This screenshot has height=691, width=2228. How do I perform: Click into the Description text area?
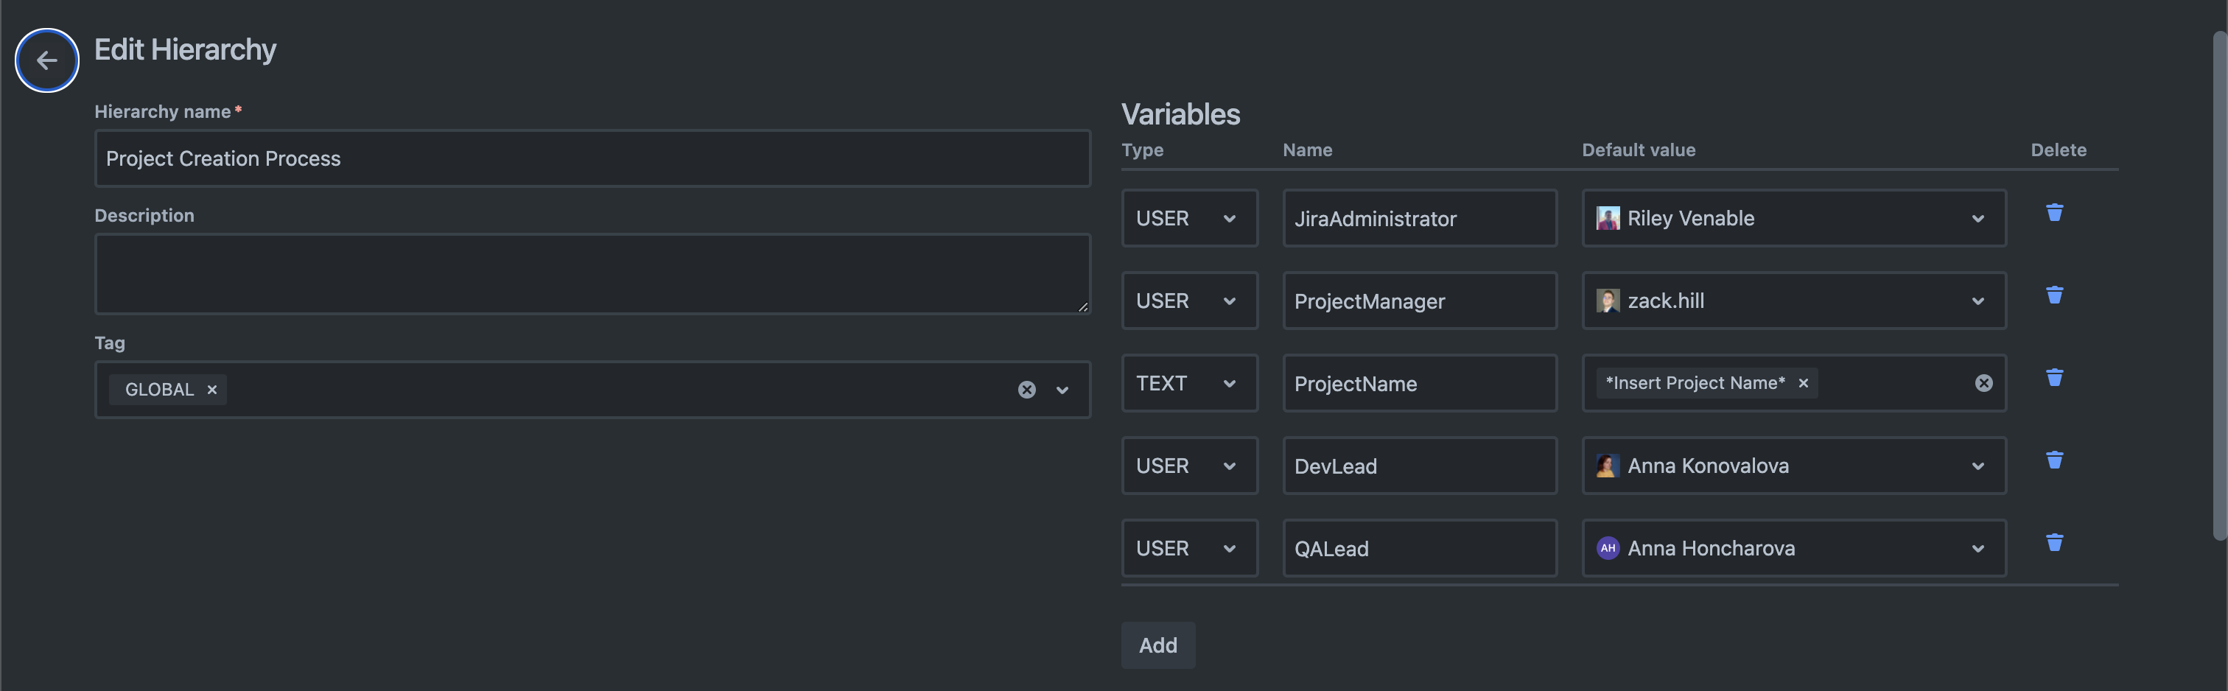click(592, 273)
